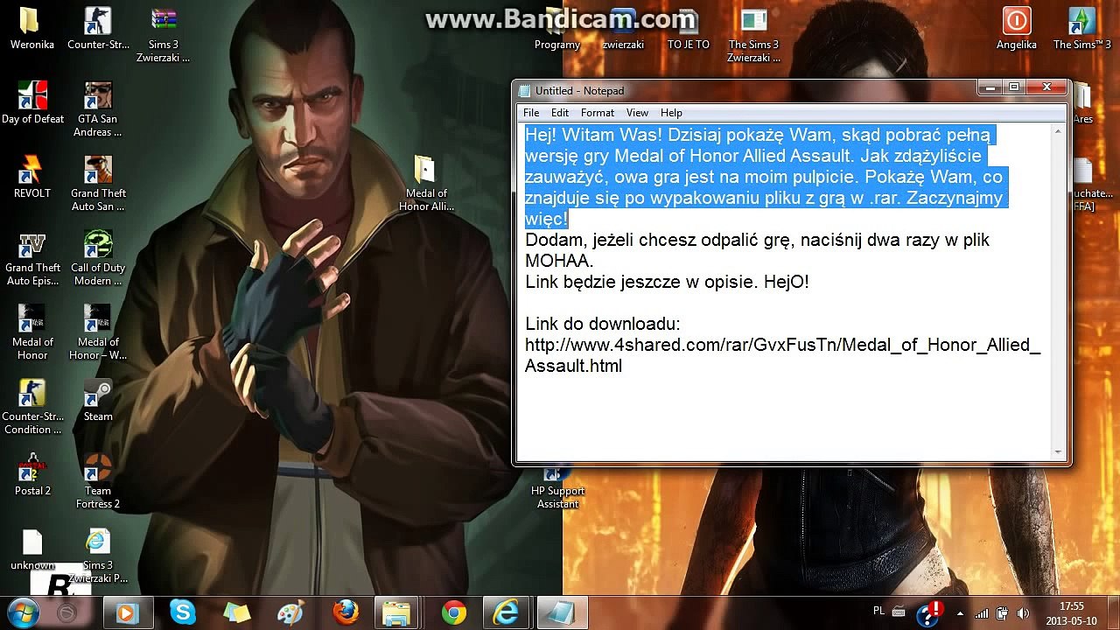Screen dimensions: 1120x630
Task: Open the Programy desktop folder
Action: (557, 28)
